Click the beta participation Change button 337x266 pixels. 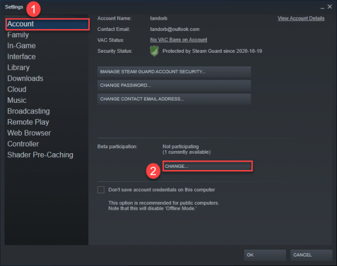(x=207, y=166)
